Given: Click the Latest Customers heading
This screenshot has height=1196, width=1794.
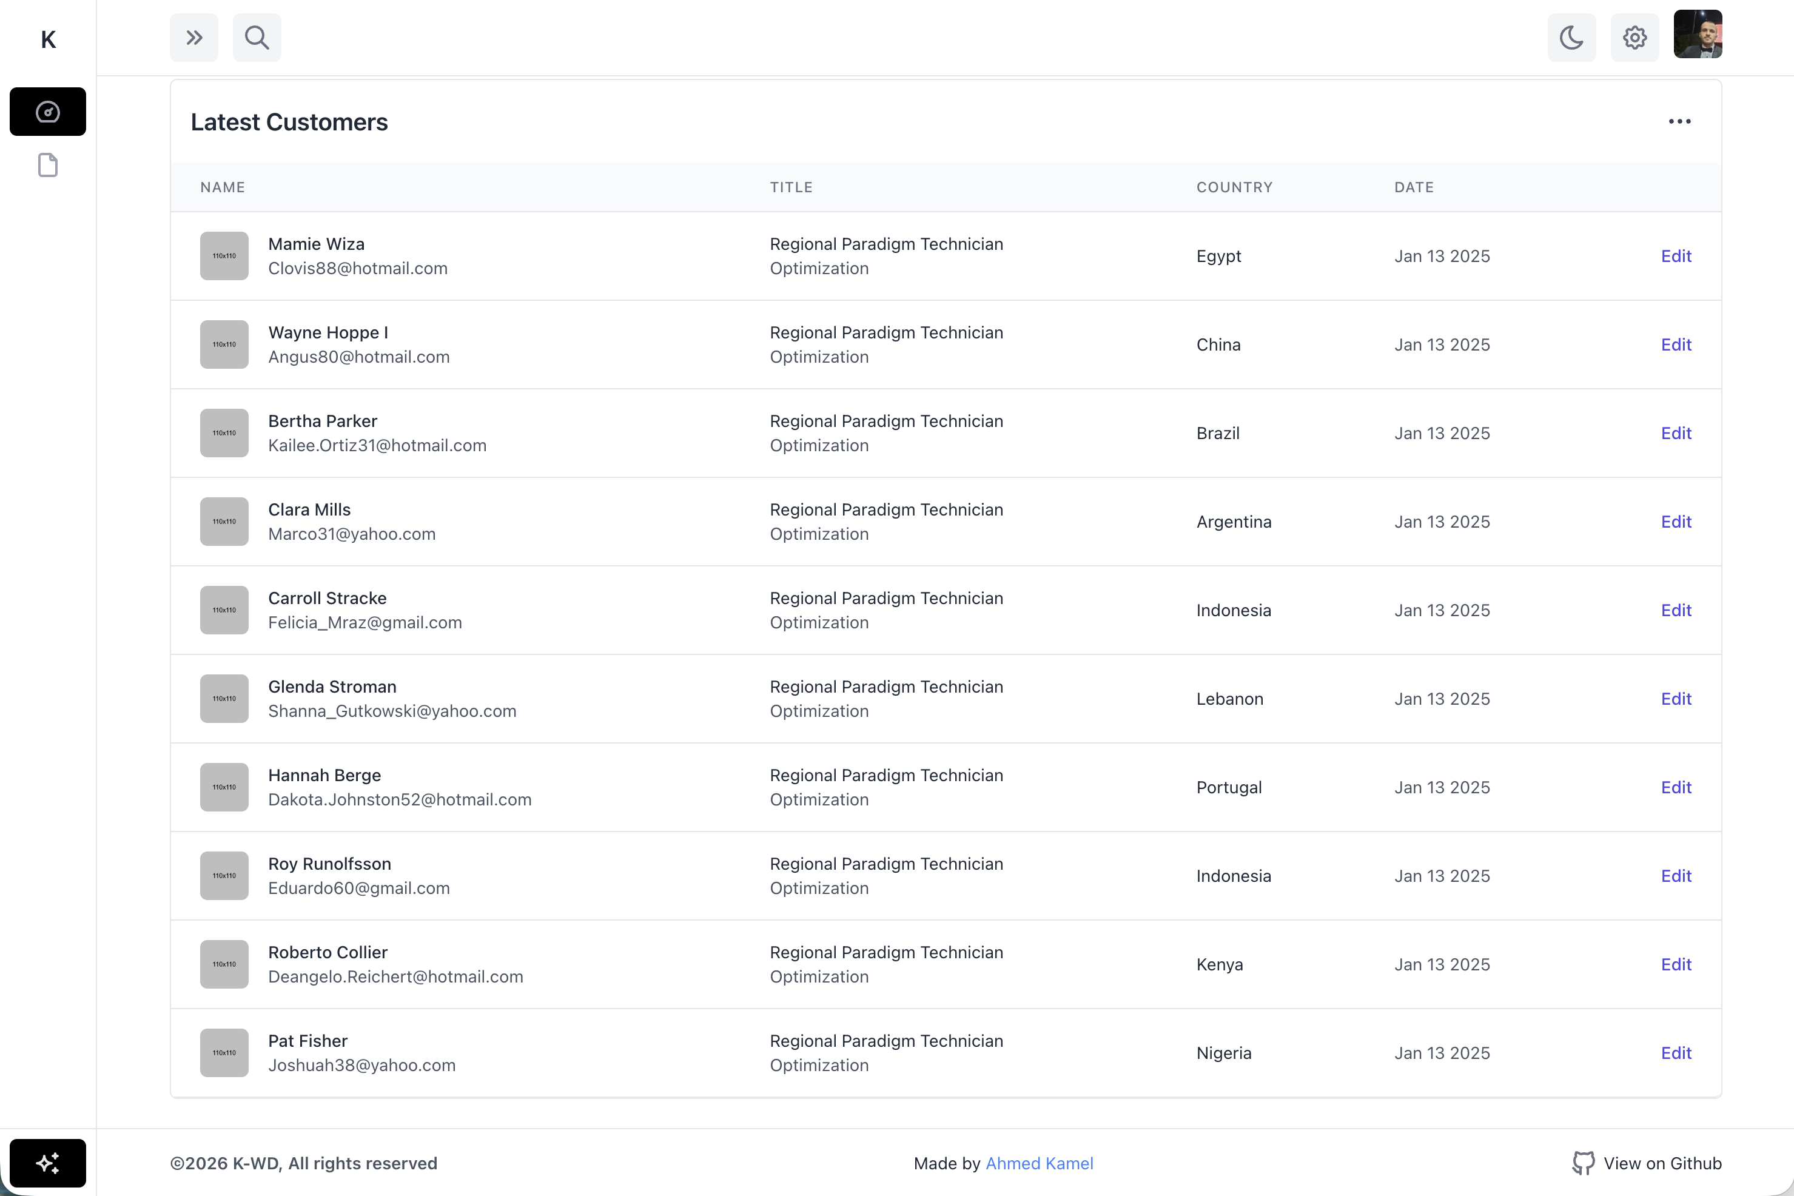Looking at the screenshot, I should click(289, 122).
